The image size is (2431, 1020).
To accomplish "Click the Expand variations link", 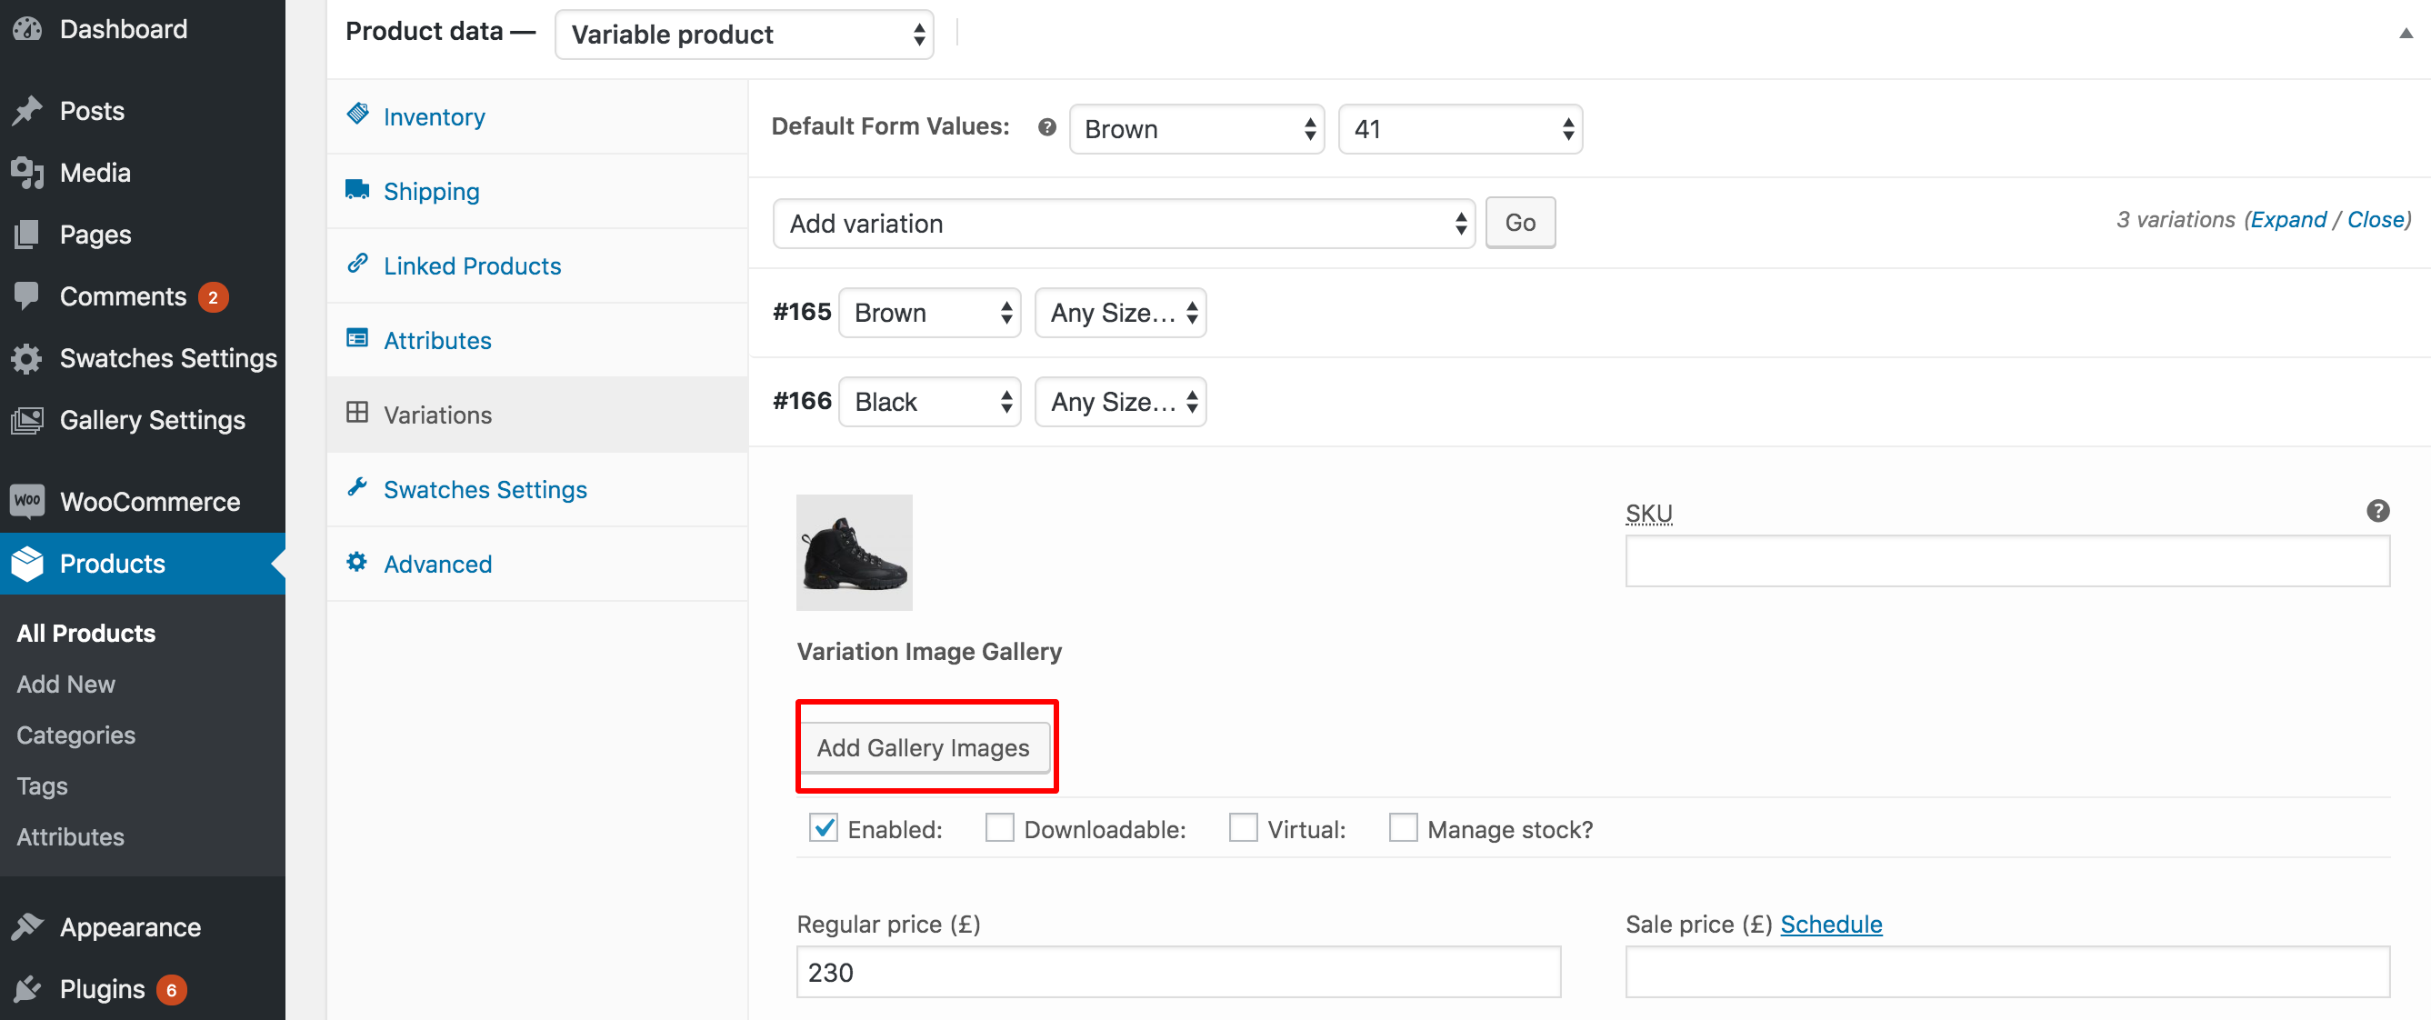I will point(2287,220).
